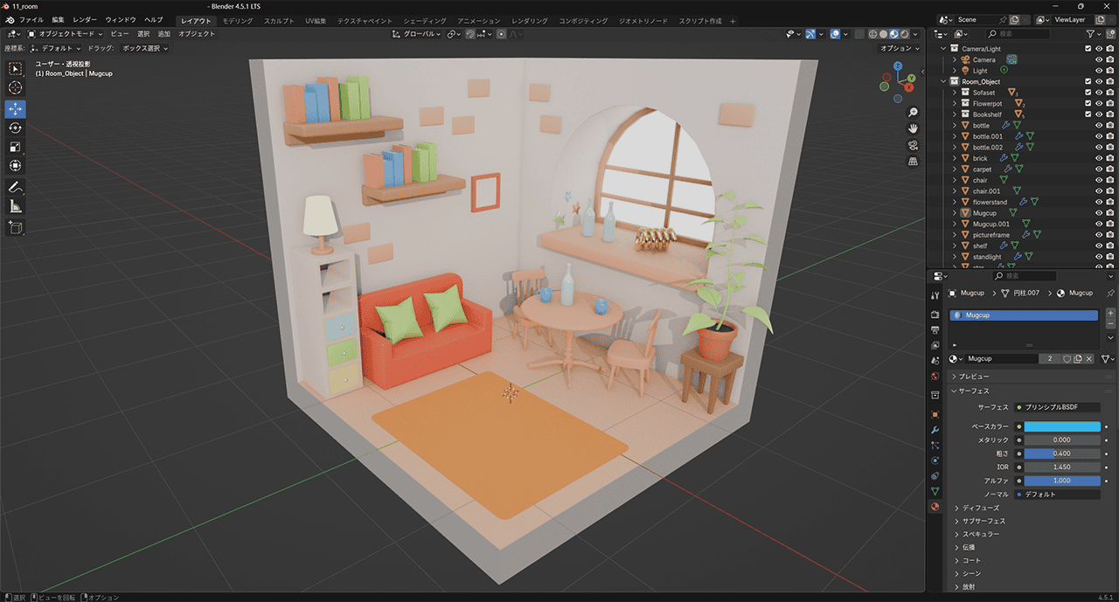Choose the Add Cube tool

pyautogui.click(x=16, y=228)
